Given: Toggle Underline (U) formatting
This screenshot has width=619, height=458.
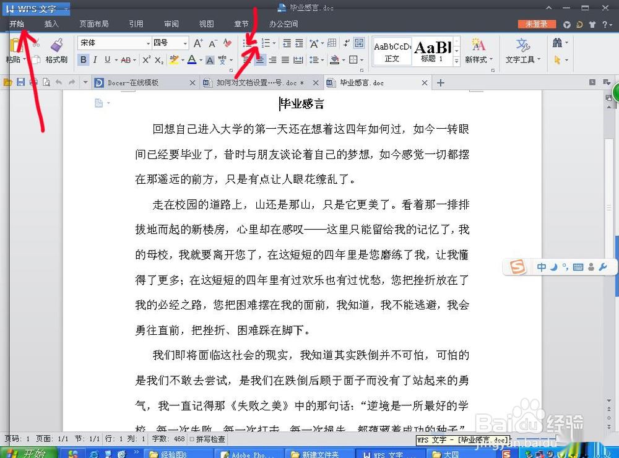Looking at the screenshot, I should point(107,59).
